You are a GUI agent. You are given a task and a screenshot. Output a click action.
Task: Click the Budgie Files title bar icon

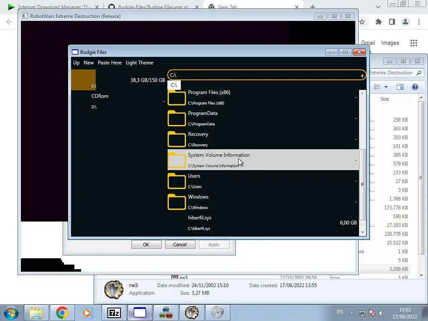75,52
